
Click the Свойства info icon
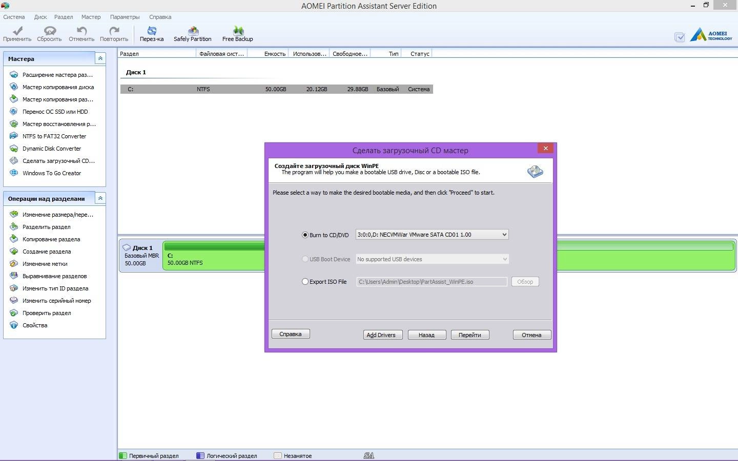click(14, 325)
